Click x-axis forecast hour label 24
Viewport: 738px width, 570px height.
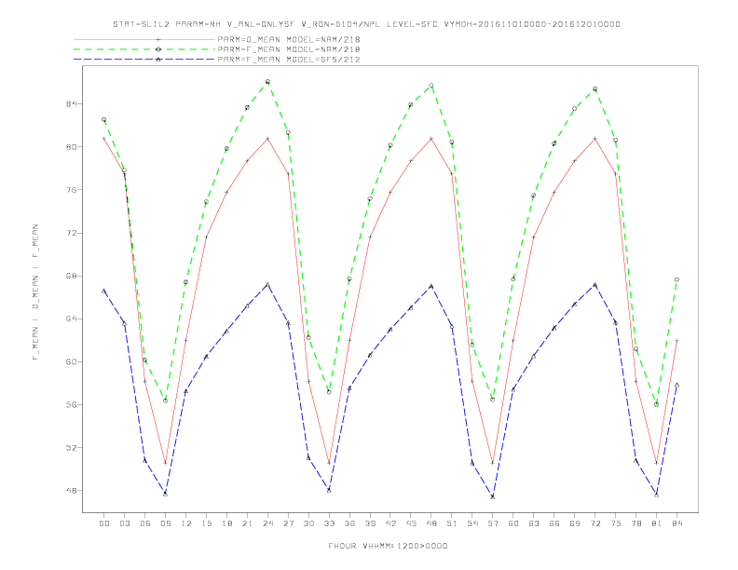[267, 523]
